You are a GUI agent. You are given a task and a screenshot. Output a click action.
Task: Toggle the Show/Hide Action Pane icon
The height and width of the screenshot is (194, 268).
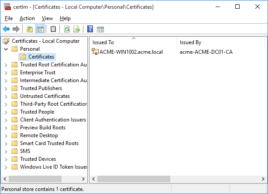coord(100,29)
